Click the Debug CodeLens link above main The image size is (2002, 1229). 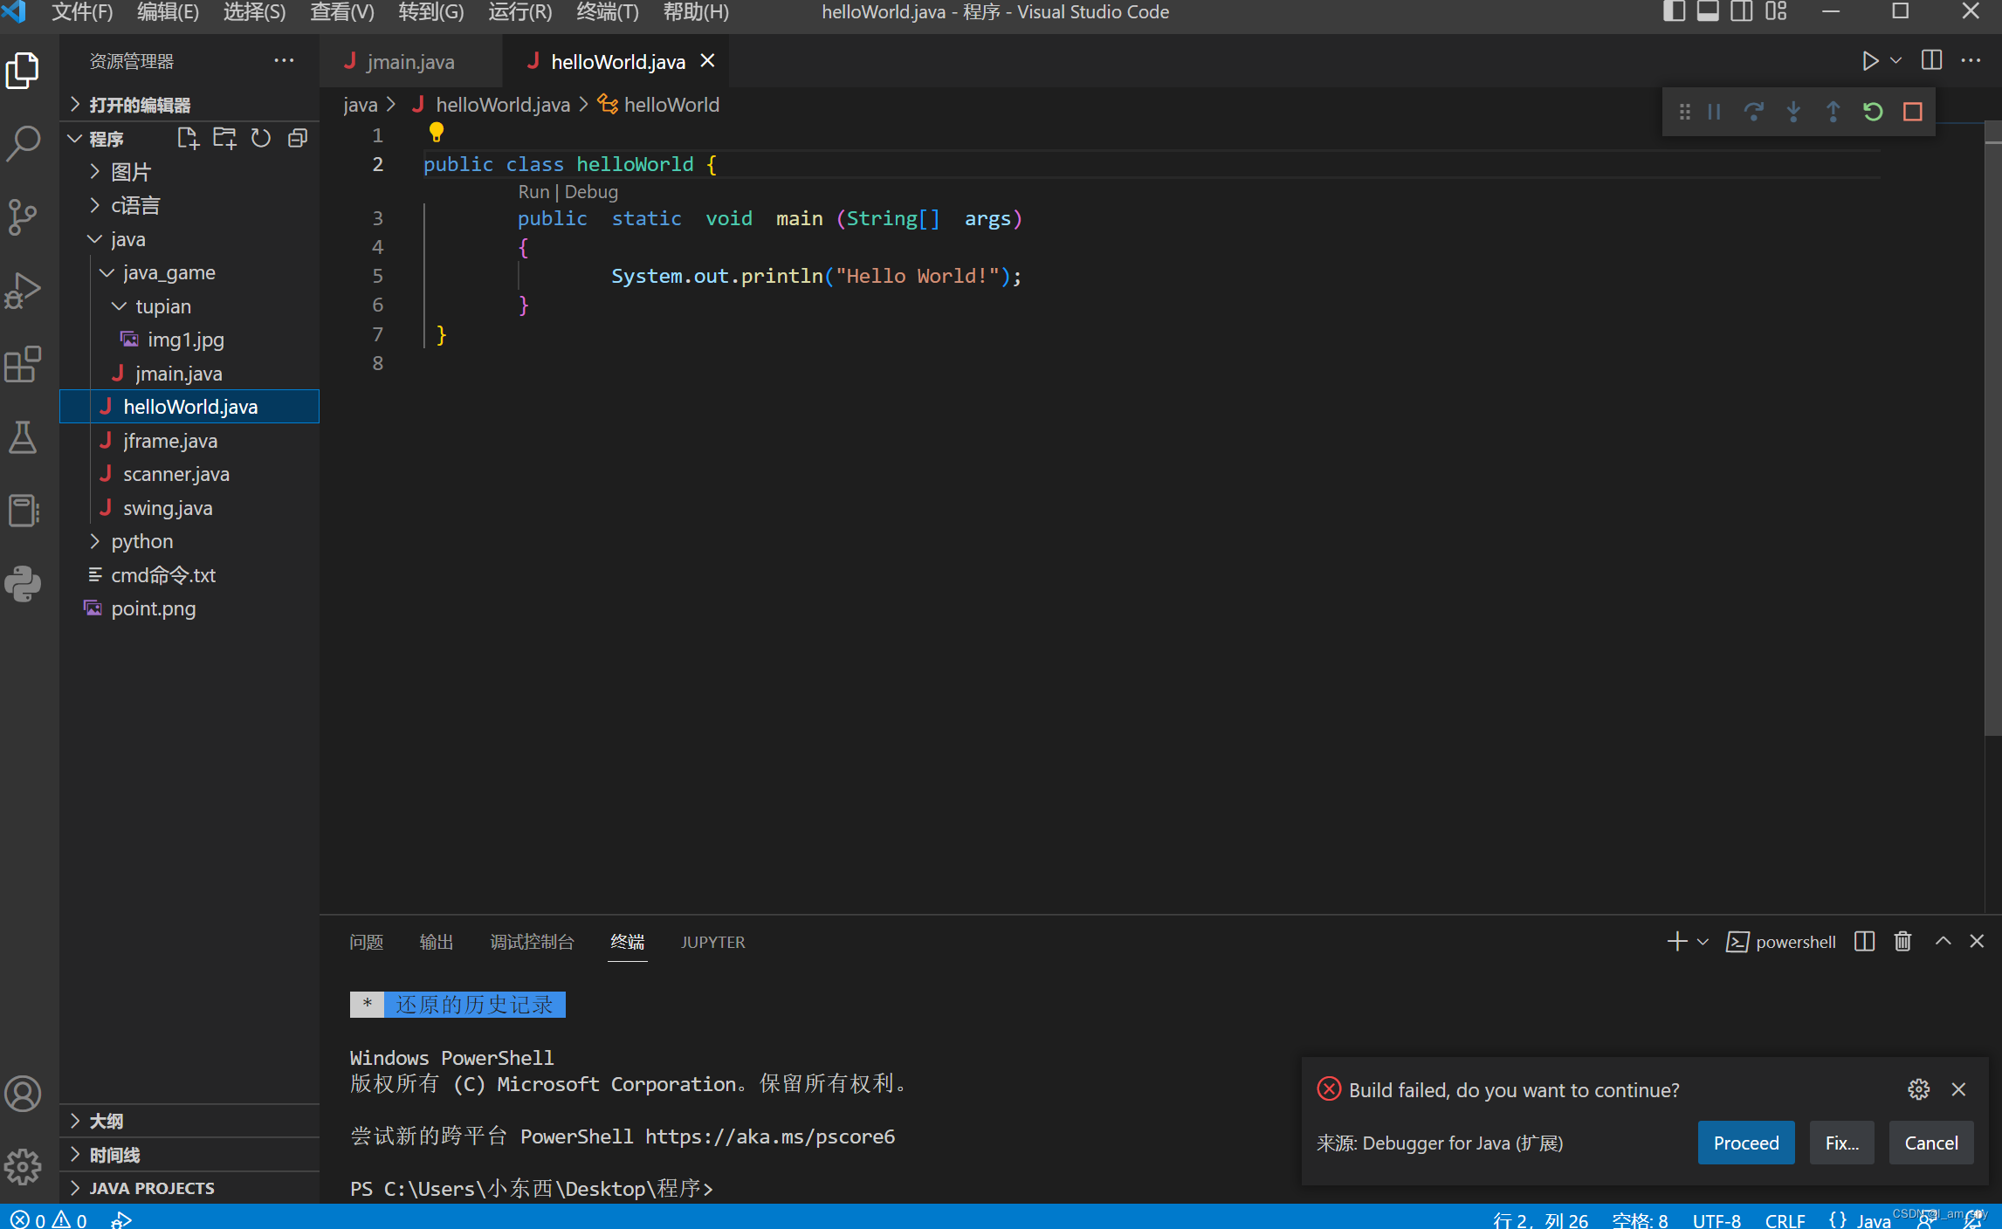click(x=591, y=191)
